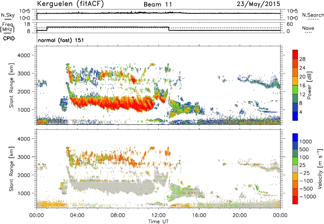Click the power color bar value 28

[302, 59]
